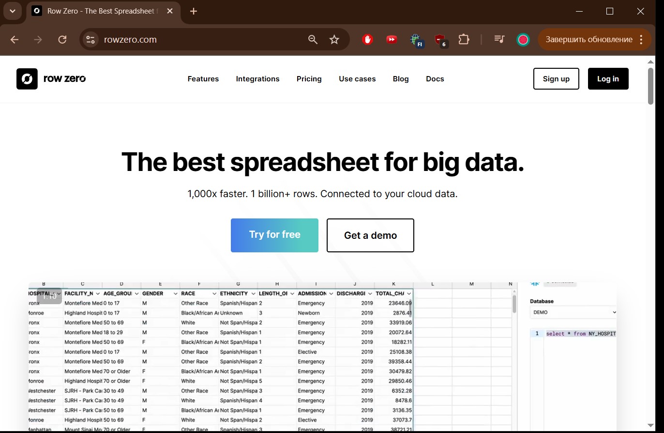The width and height of the screenshot is (664, 433).
Task: Open the Docs page
Action: point(435,79)
